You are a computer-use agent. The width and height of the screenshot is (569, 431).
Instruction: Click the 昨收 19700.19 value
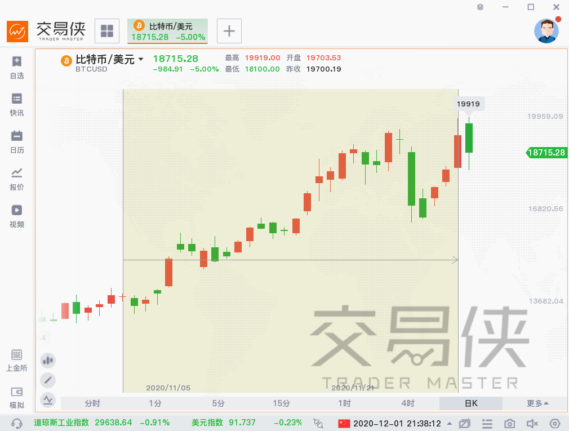click(x=324, y=69)
